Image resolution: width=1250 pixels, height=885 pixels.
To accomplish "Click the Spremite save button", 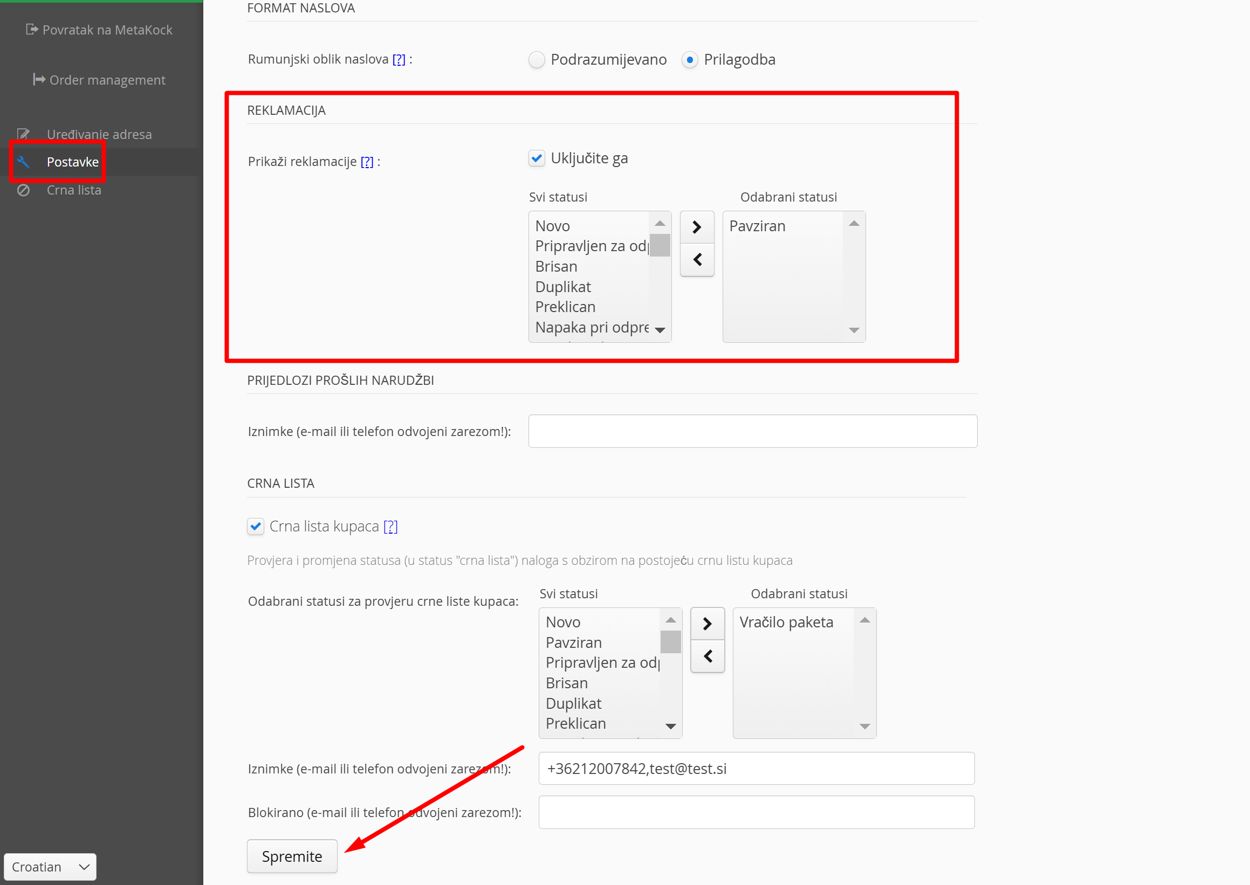I will tap(292, 856).
